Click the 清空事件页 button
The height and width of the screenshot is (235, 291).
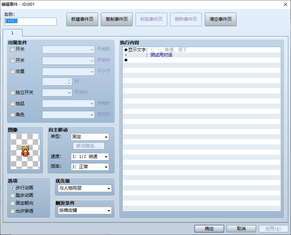coord(221,19)
